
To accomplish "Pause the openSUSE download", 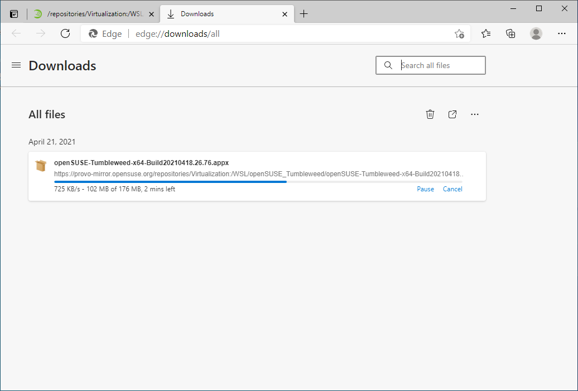I will [x=425, y=189].
